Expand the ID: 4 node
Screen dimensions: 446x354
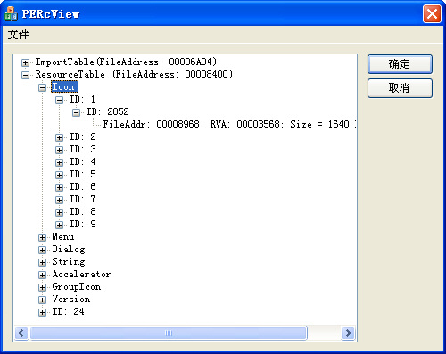pyautogui.click(x=60, y=162)
